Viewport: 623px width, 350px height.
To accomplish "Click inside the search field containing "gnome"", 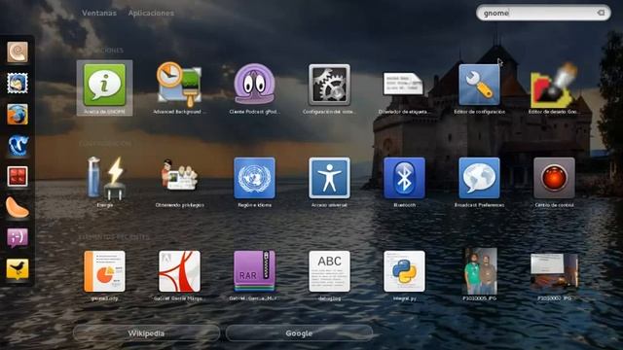I will pyautogui.click(x=543, y=13).
